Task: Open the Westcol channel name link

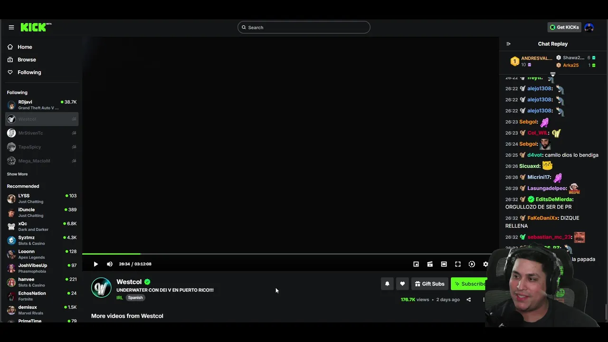Action: tap(129, 282)
